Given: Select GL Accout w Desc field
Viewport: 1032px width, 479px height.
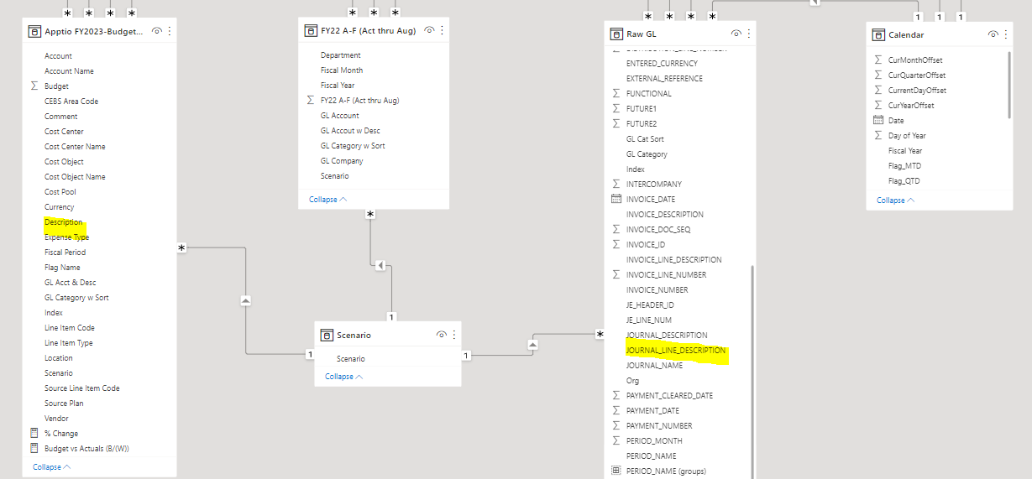Looking at the screenshot, I should pyautogui.click(x=349, y=131).
